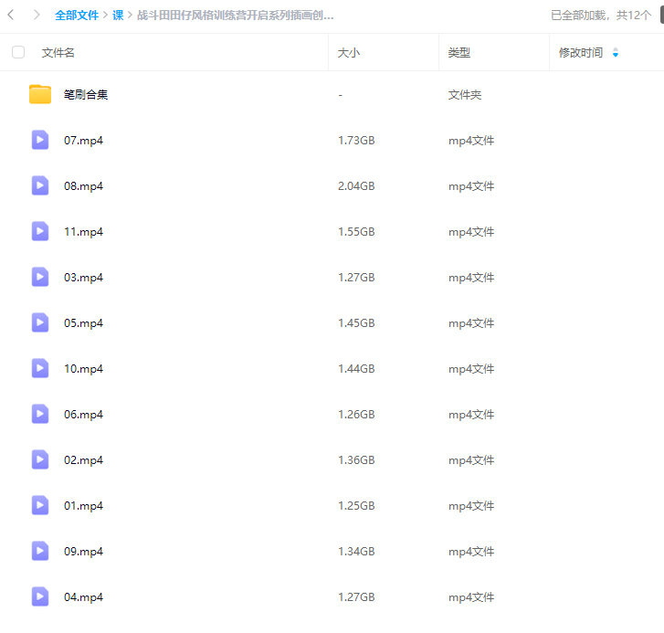Click the video icon for 11.mp4
This screenshot has height=633, width=664.
(x=40, y=231)
